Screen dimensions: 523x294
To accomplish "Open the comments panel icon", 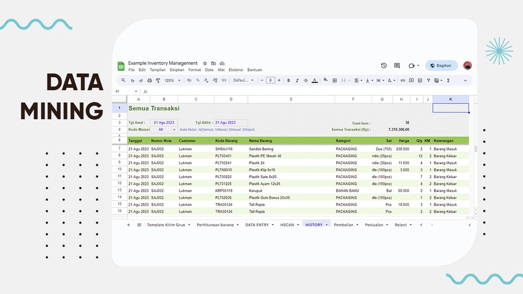I will [x=397, y=66].
